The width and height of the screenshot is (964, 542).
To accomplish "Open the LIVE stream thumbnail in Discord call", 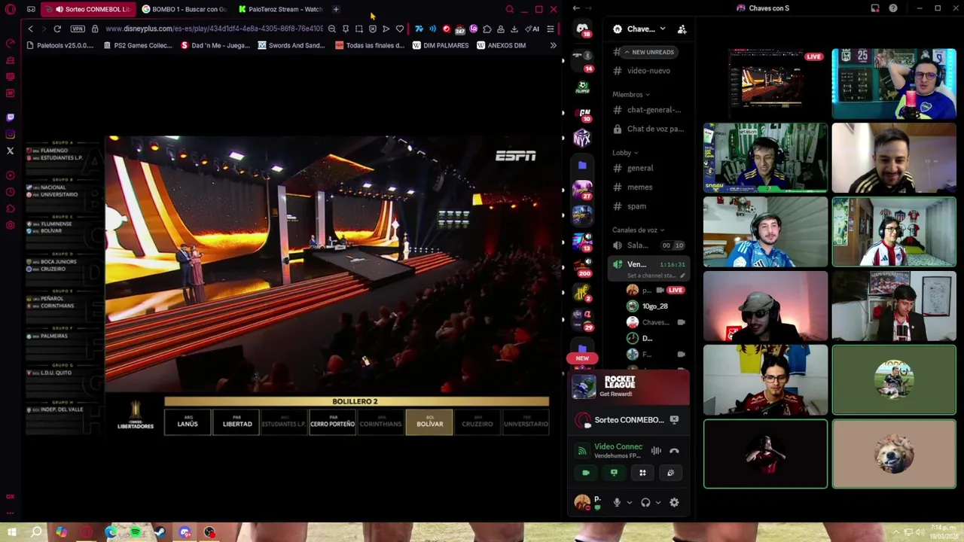I will coord(765,84).
